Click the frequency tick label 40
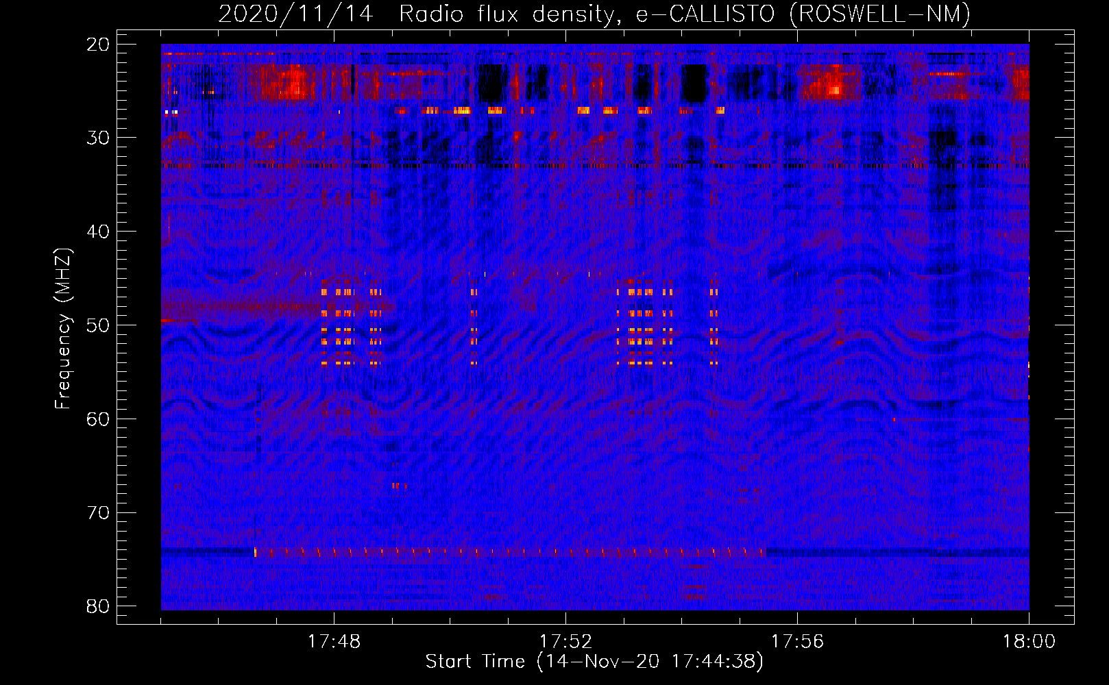 point(99,232)
